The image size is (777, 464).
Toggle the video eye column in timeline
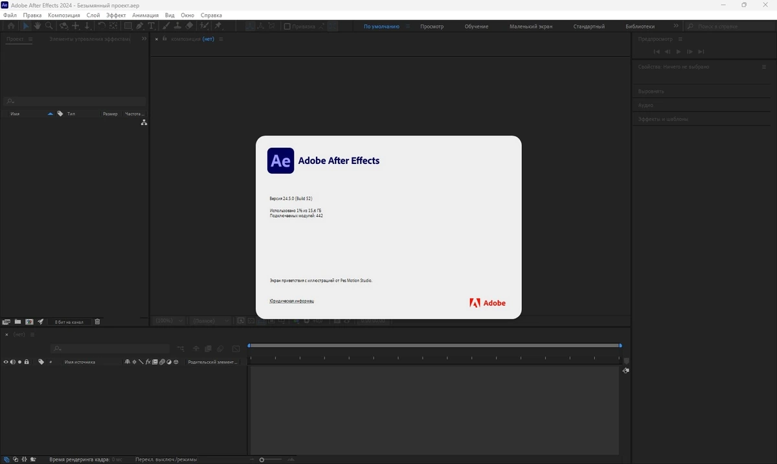(x=6, y=362)
